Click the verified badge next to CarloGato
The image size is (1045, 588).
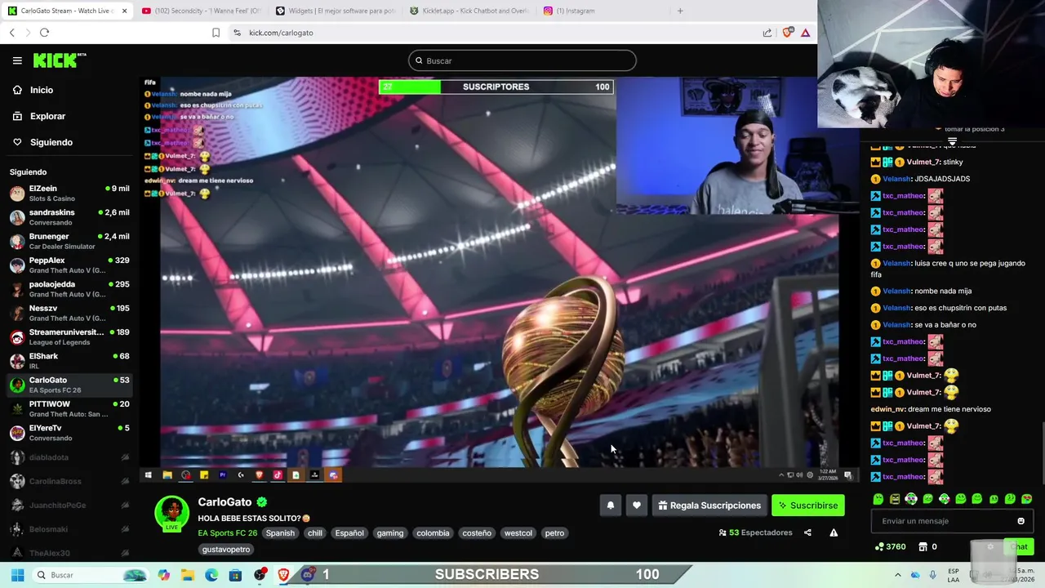(261, 502)
